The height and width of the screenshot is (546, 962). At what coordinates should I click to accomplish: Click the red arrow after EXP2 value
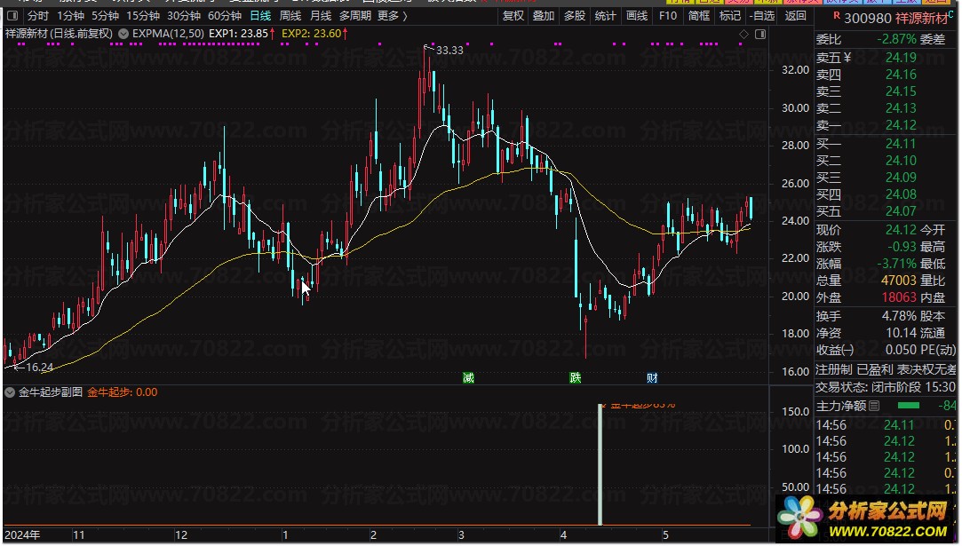[346, 34]
